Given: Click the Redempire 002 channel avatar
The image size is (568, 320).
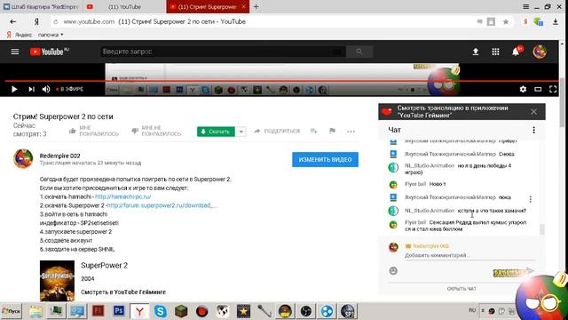Looking at the screenshot, I should 23,158.
